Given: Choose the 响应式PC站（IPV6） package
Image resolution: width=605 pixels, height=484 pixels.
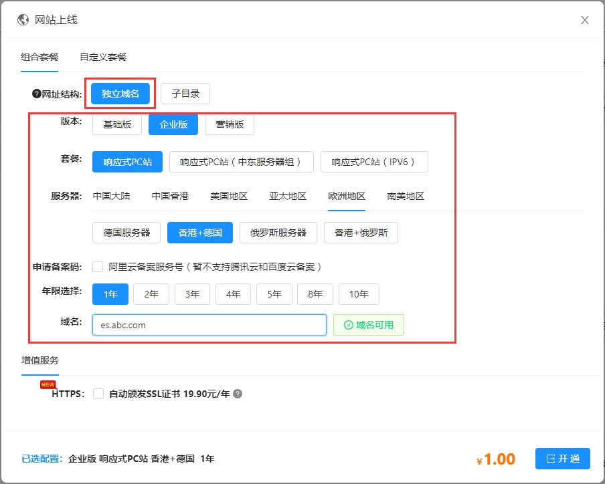Looking at the screenshot, I should pos(374,162).
